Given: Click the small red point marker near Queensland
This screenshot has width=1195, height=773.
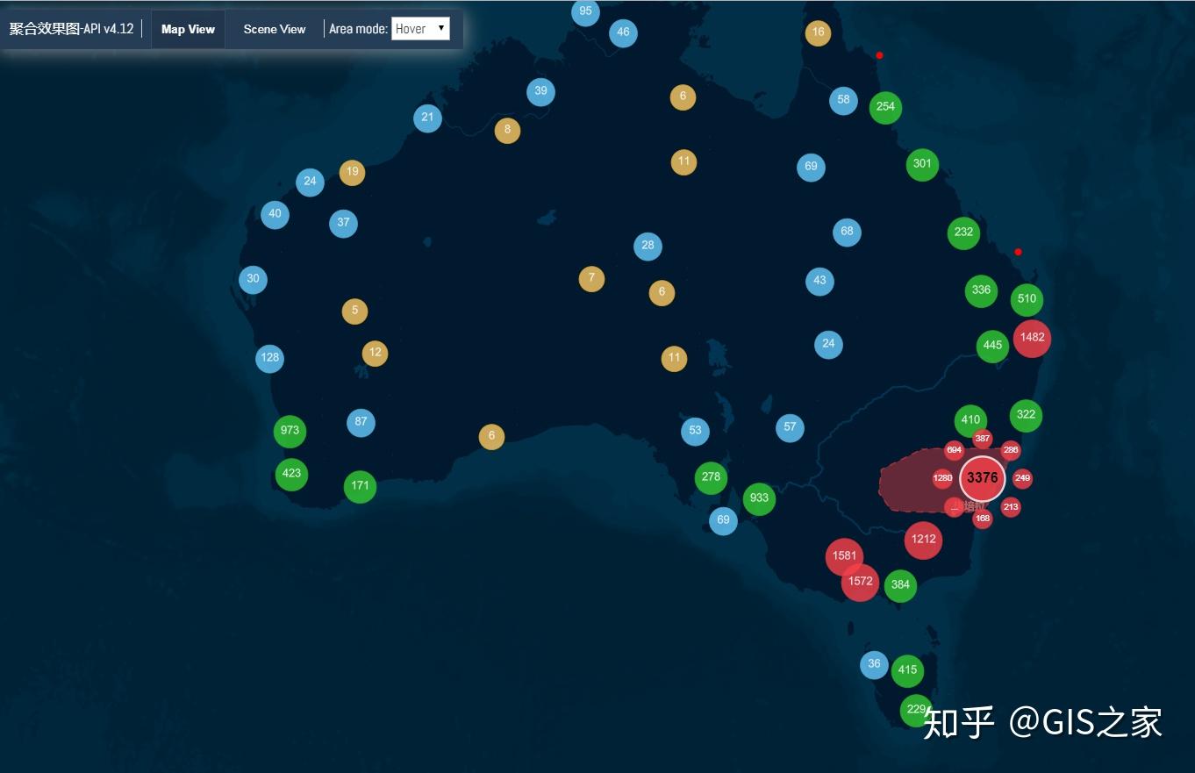Looking at the screenshot, I should [879, 54].
